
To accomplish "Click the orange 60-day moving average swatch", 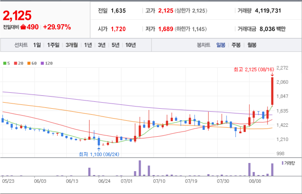I will [29, 63].
